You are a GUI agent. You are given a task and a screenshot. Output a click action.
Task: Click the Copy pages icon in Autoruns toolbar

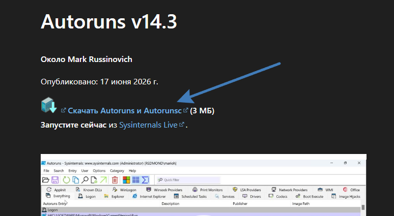tap(76, 180)
